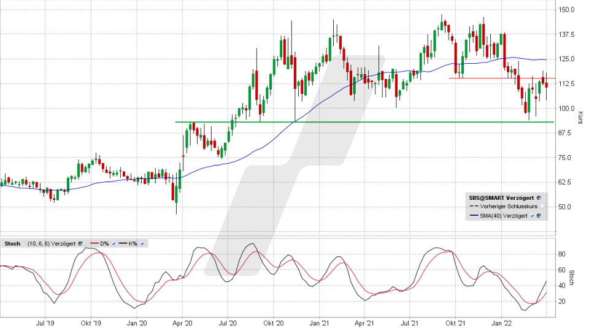Click the vertical 'Stoch' axis title
This screenshot has height=331, width=589.
[572, 278]
